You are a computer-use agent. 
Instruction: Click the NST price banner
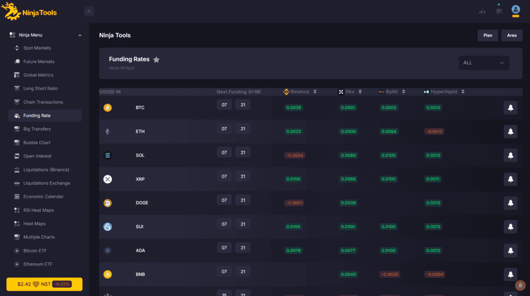click(x=45, y=284)
